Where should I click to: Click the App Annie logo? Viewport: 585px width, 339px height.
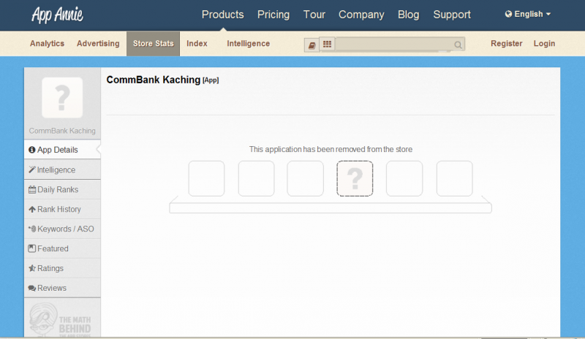[57, 14]
